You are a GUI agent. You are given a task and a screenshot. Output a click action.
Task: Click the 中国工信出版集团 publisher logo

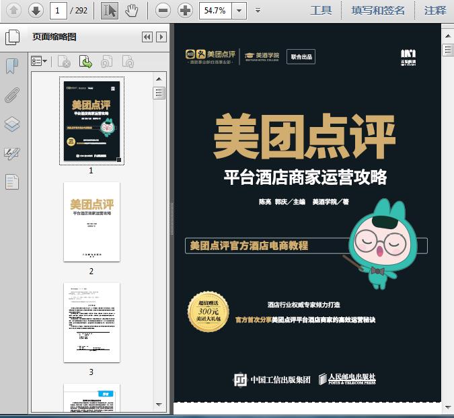pos(272,380)
